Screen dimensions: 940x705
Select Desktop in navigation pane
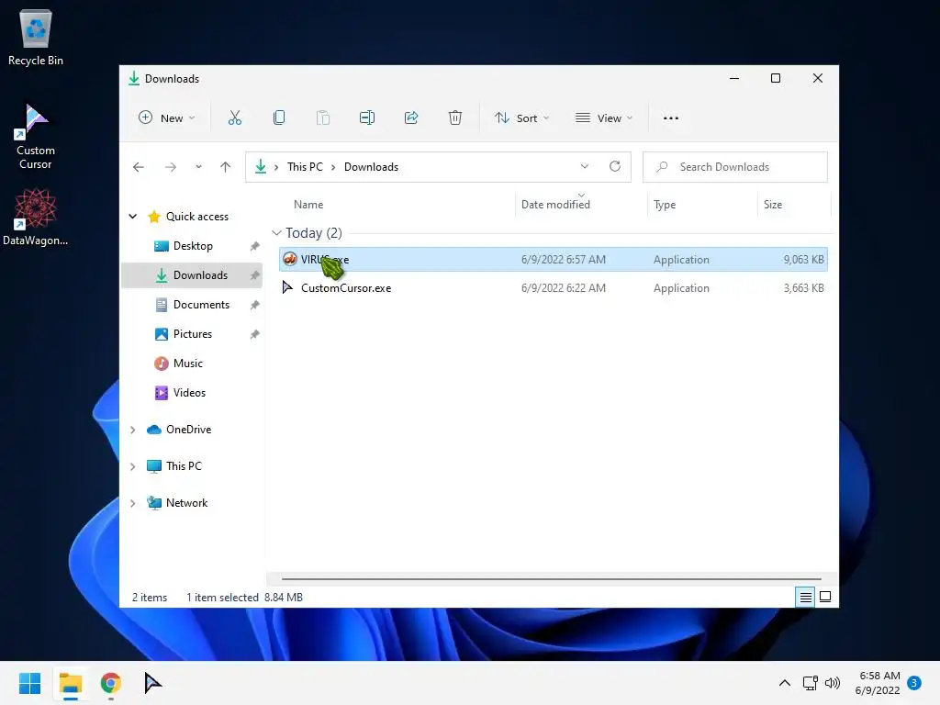(x=193, y=246)
